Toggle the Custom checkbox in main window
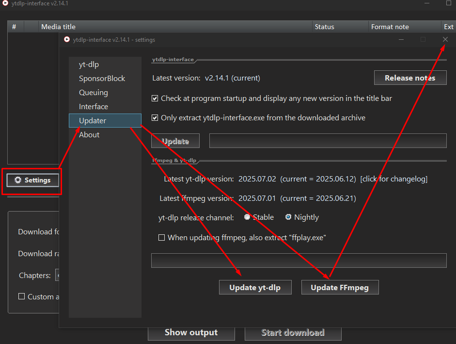456x344 pixels. coord(21,296)
